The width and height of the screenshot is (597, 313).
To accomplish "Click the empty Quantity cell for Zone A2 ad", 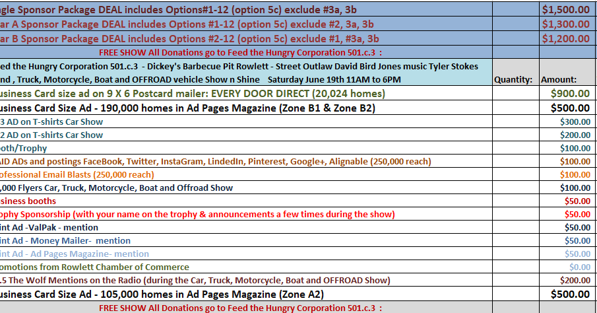I will click(513, 295).
